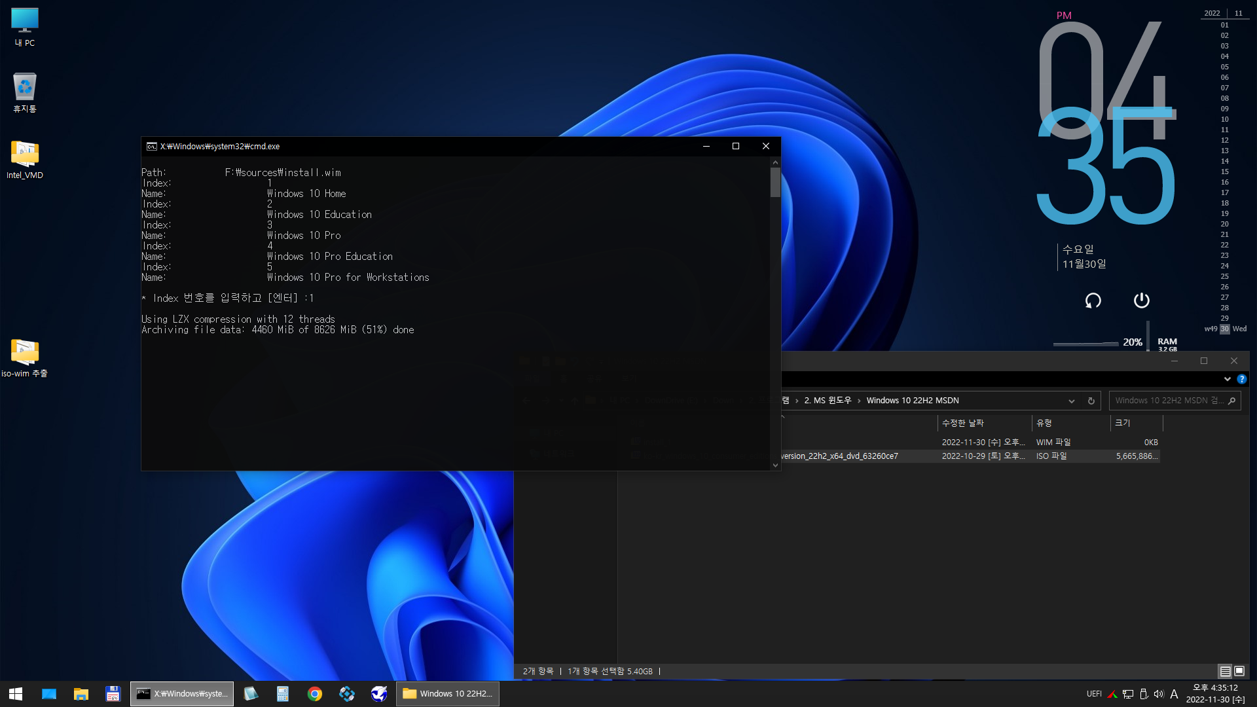This screenshot has height=707, width=1257.
Task: Maximize the cmd.exe window
Action: [736, 146]
